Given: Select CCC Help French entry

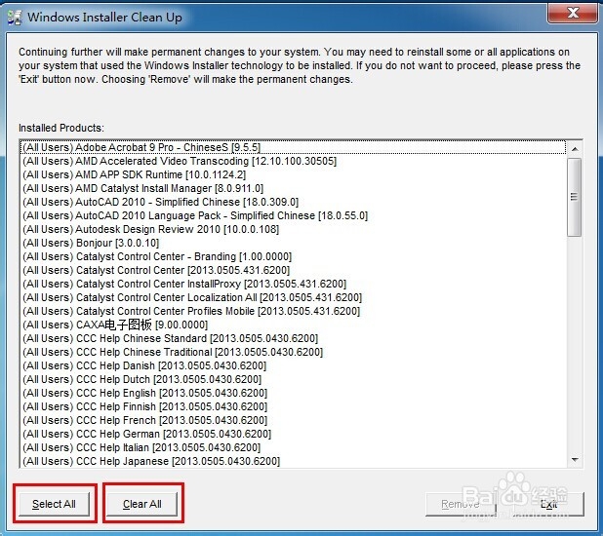Looking at the screenshot, I should [x=293, y=420].
